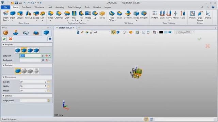Image resolution: width=218 pixels, height=122 pixels.
Task: Open the Data Exchange tab
Action: tap(74, 7)
